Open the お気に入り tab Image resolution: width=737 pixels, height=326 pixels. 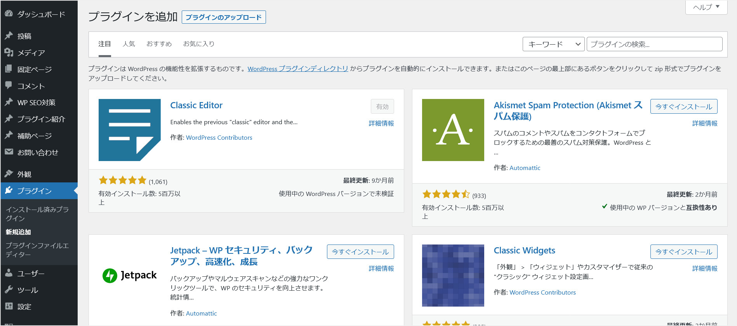tap(198, 44)
